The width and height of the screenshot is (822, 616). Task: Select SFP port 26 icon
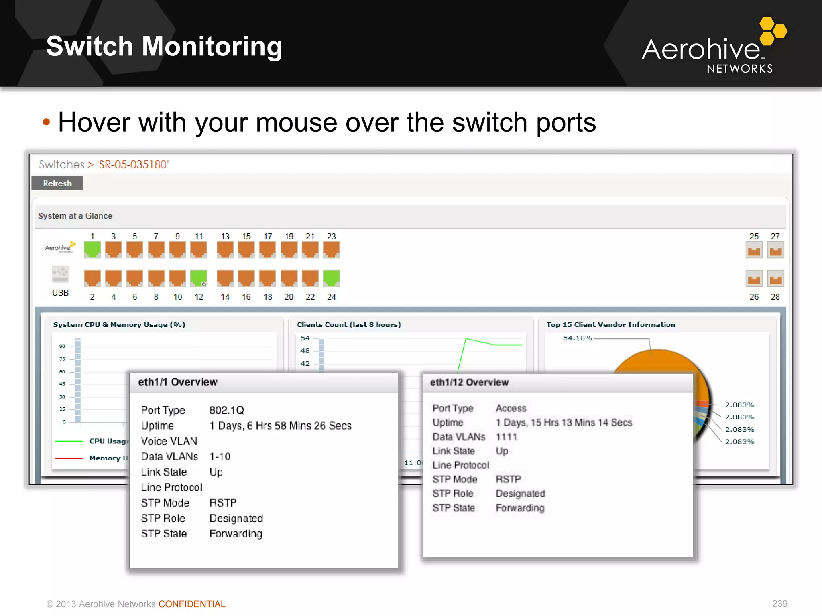coord(754,278)
